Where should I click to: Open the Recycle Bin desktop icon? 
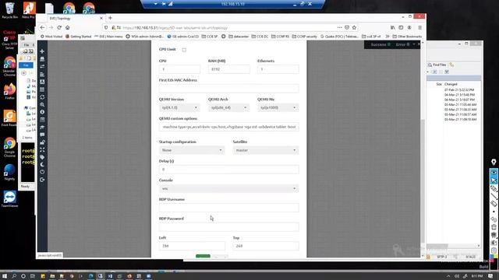[x=9, y=10]
